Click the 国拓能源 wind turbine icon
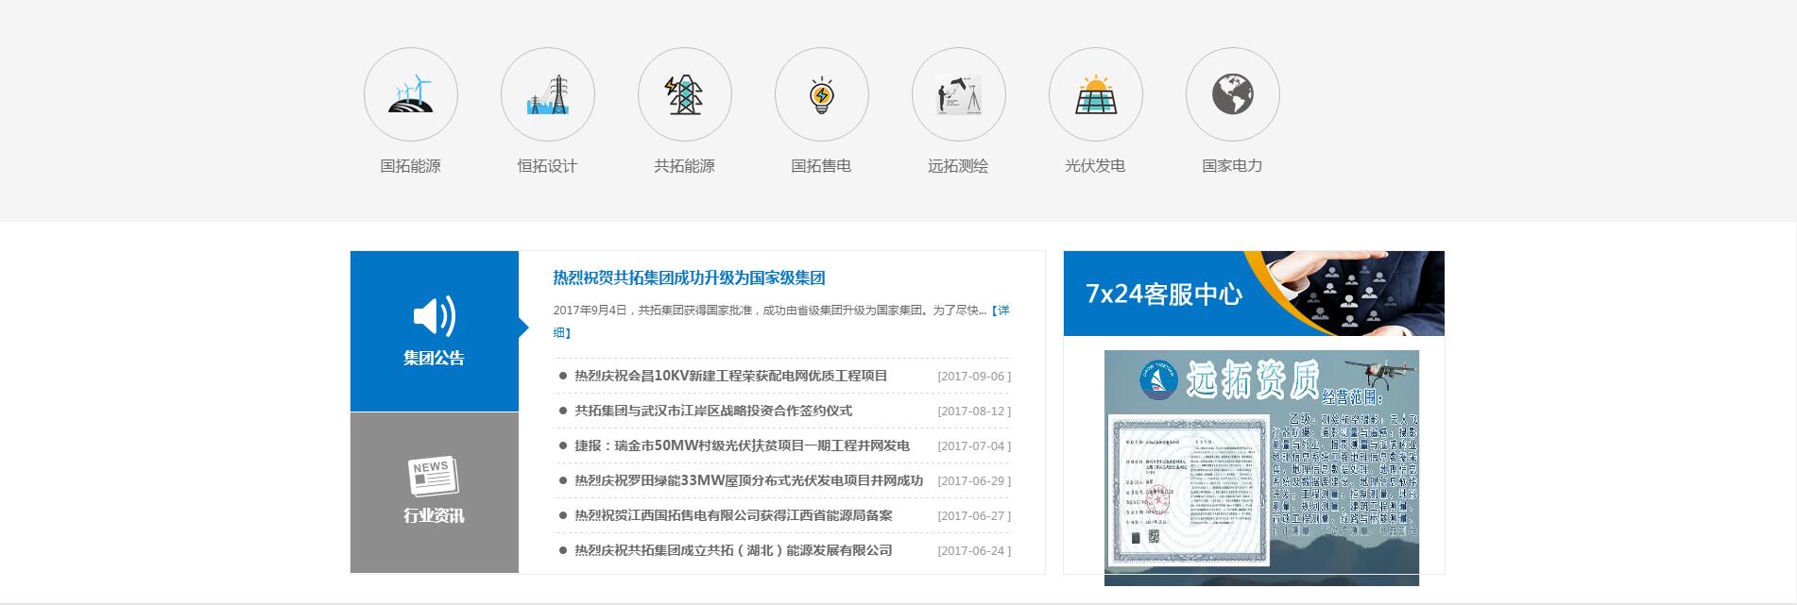Image resolution: width=1797 pixels, height=605 pixels. (410, 95)
